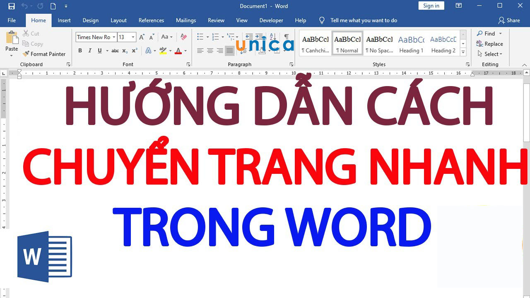The width and height of the screenshot is (530, 298).
Task: Select the No Spacing style thumbnail
Action: point(379,43)
